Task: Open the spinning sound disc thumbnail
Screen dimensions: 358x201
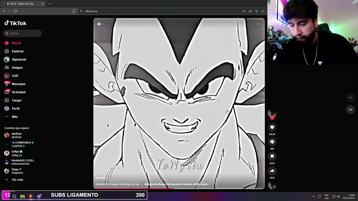Action: [272, 185]
